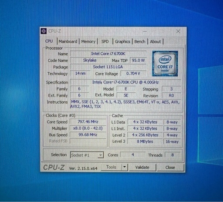Expand the Tools dropdown arrow
The image size is (223, 202).
click(125, 167)
